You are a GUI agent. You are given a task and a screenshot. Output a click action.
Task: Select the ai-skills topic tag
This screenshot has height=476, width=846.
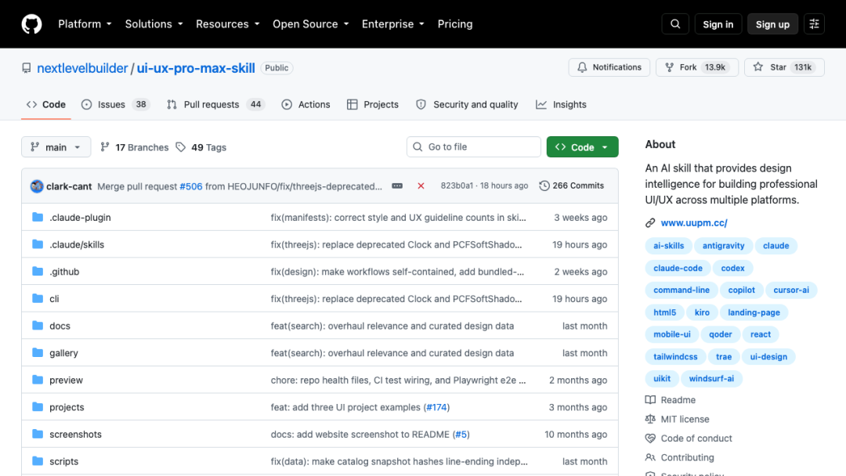(x=668, y=246)
